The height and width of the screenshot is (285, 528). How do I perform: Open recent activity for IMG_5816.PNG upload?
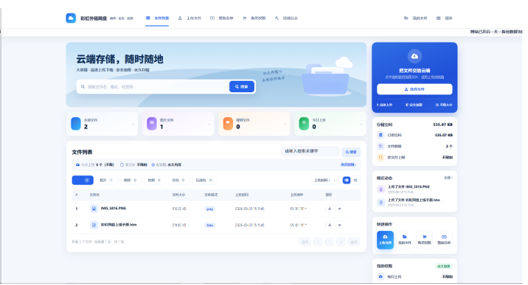(x=415, y=189)
